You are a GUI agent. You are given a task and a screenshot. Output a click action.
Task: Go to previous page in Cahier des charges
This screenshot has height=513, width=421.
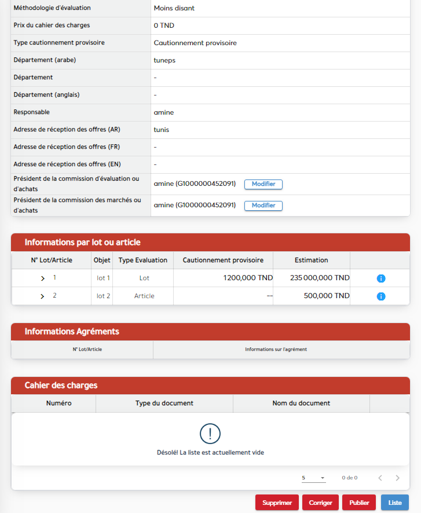point(380,478)
